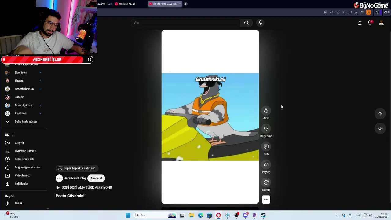Viewport: 391px width, 220px height.
Task: Show hidden system tray icons chevron
Action: pyautogui.click(x=337, y=215)
